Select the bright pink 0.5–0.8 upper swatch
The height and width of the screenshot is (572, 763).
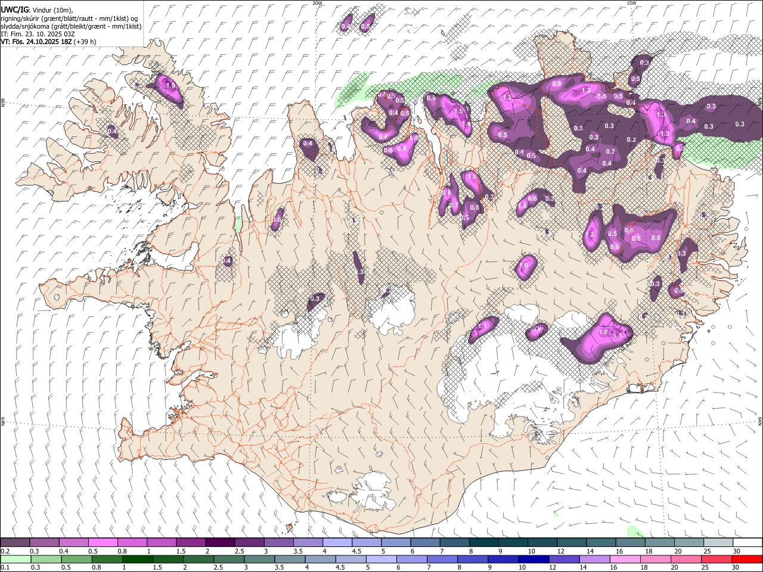coord(103,543)
